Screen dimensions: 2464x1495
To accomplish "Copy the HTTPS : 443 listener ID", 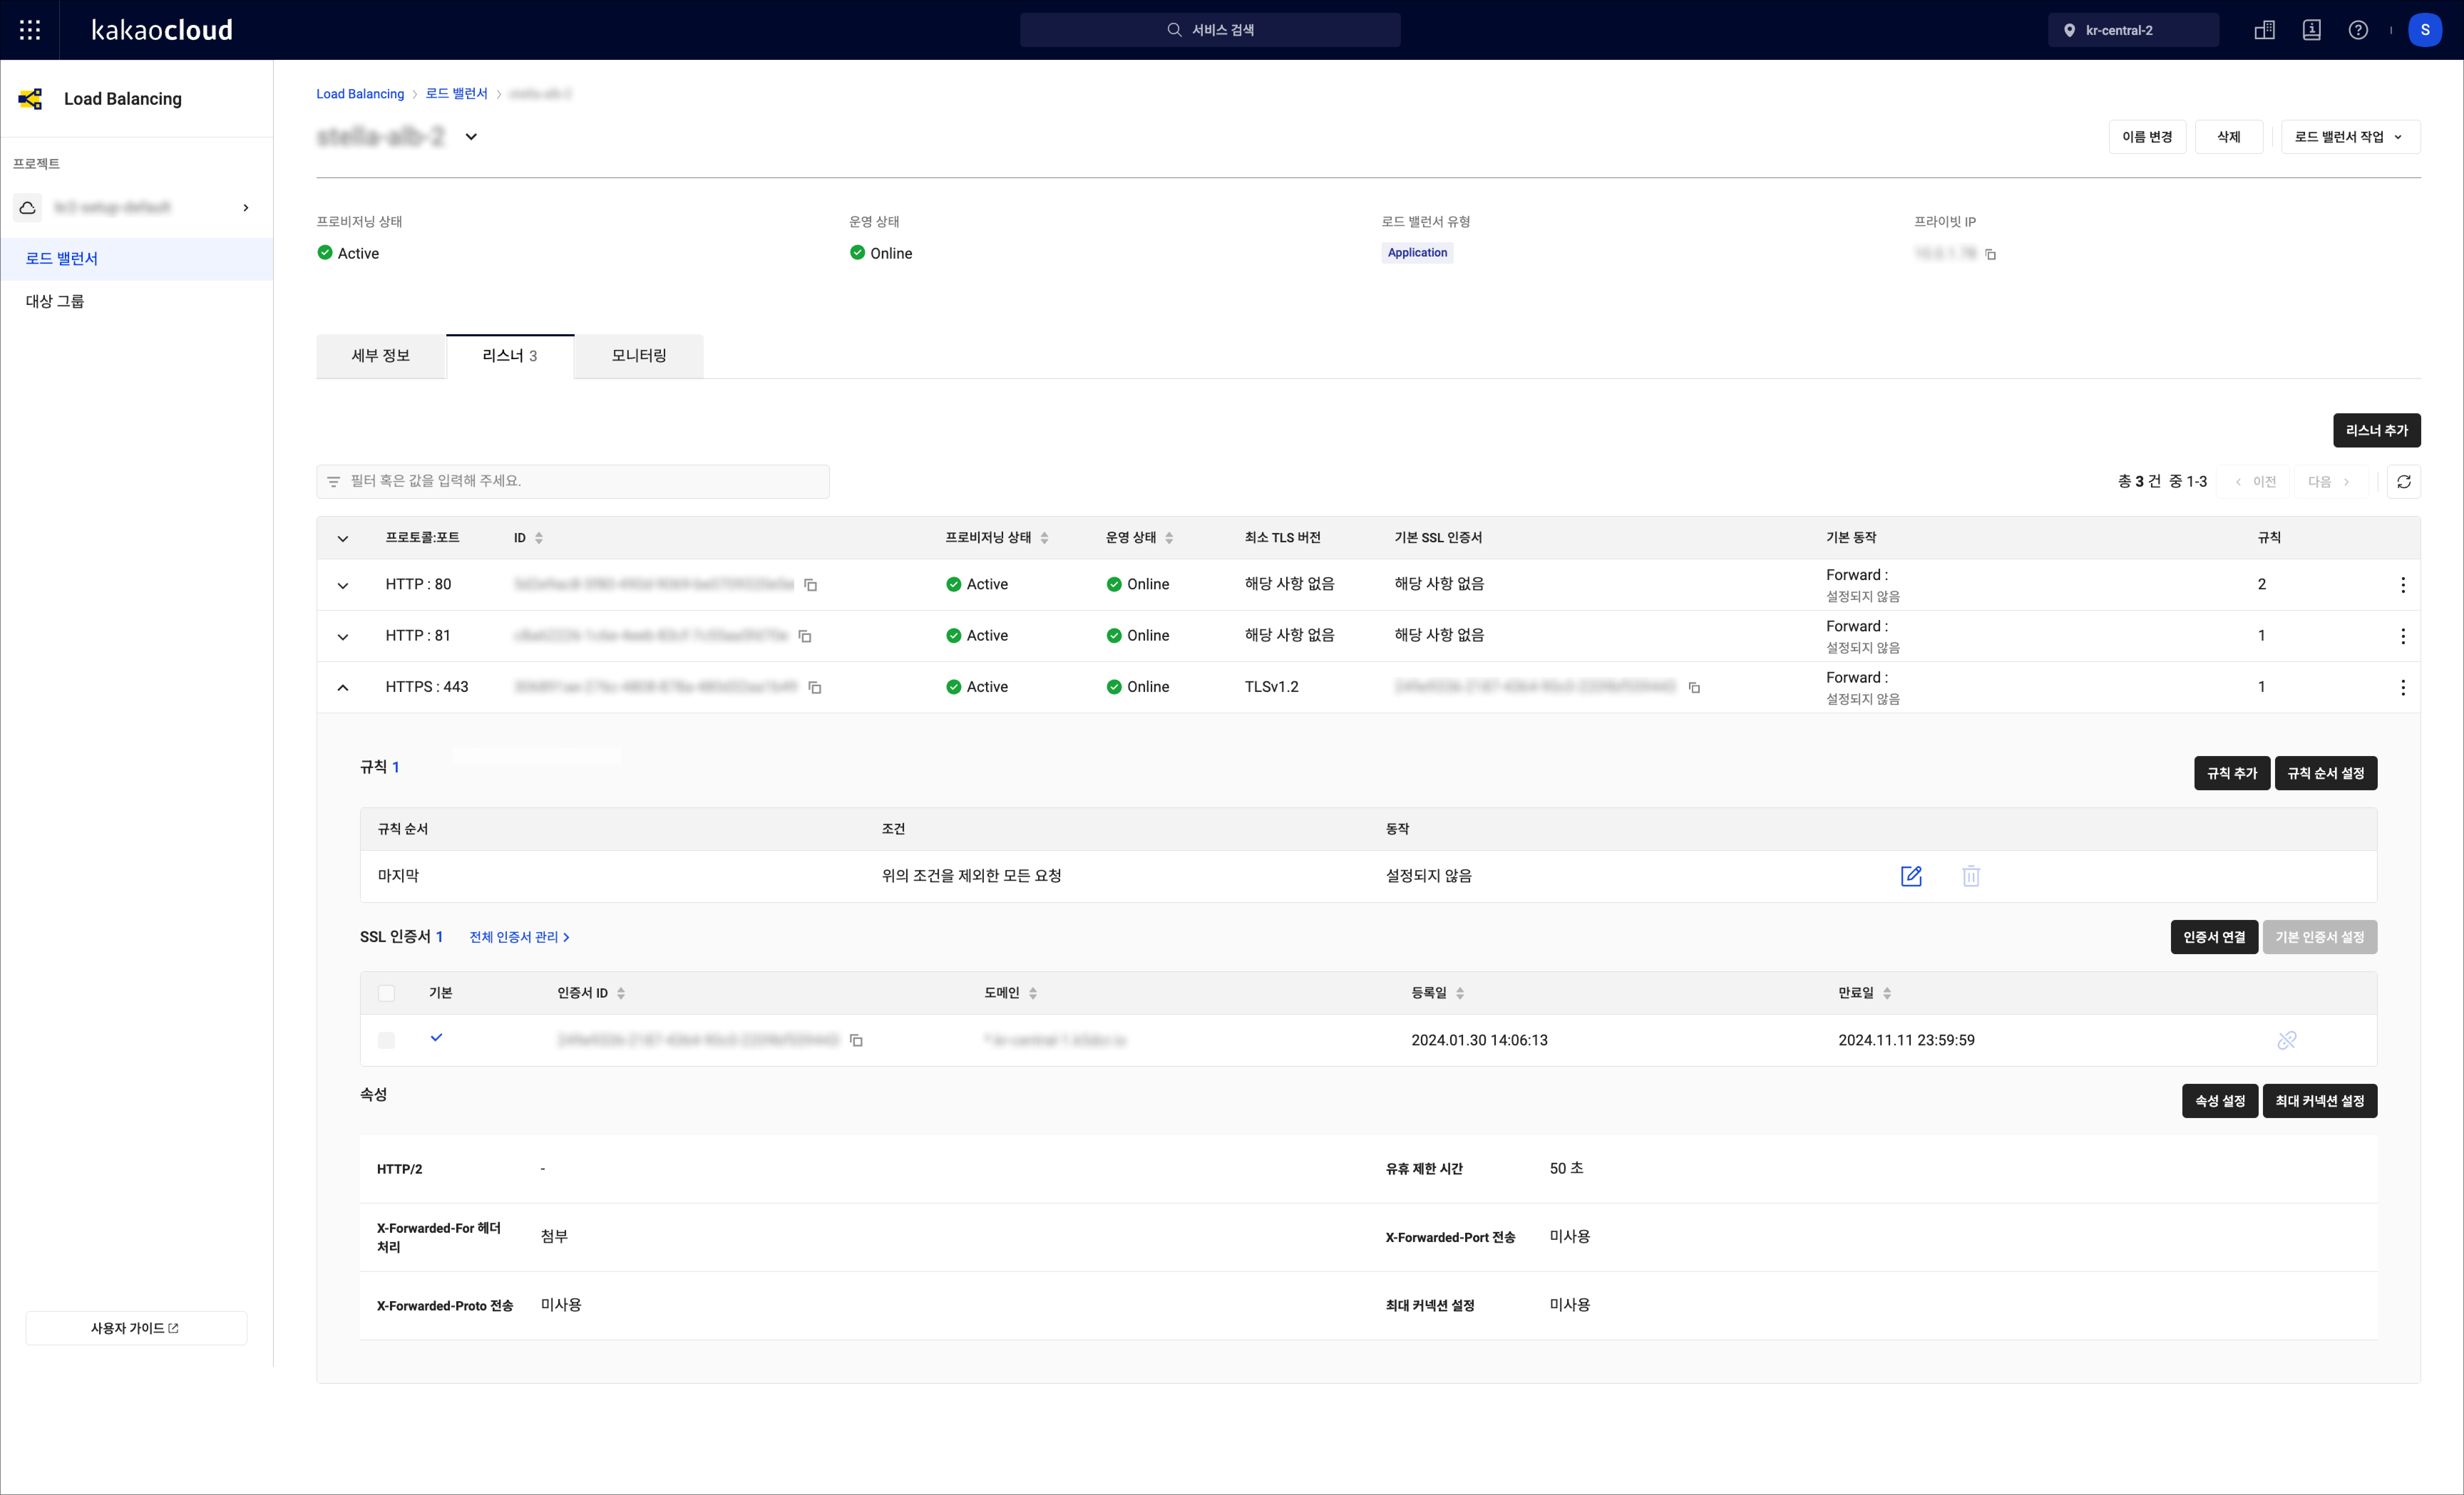I will click(815, 688).
